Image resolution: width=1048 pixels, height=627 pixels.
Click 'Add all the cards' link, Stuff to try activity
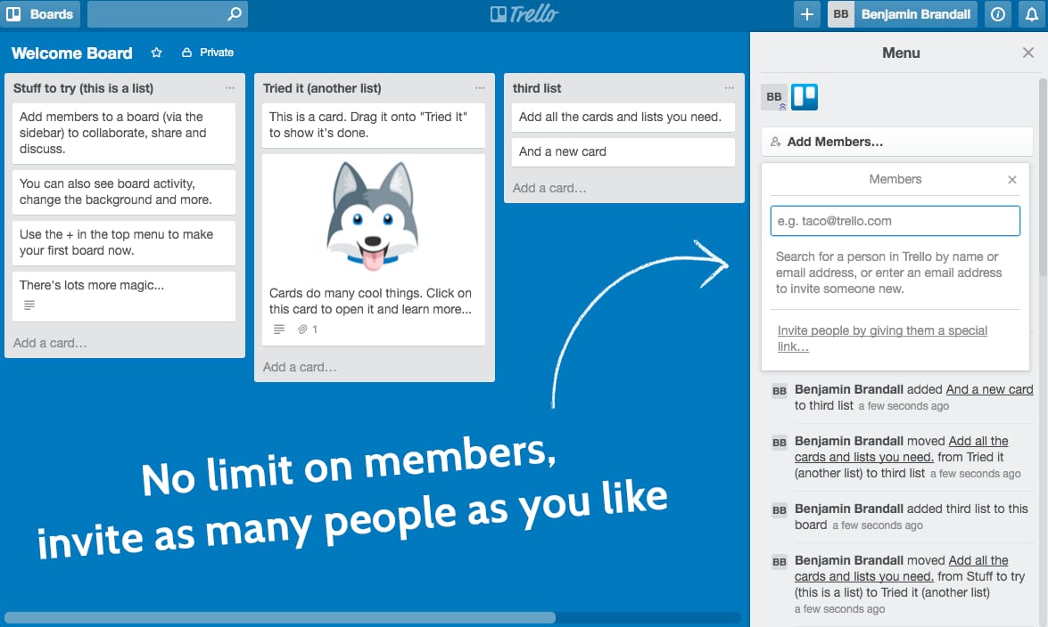coord(902,568)
